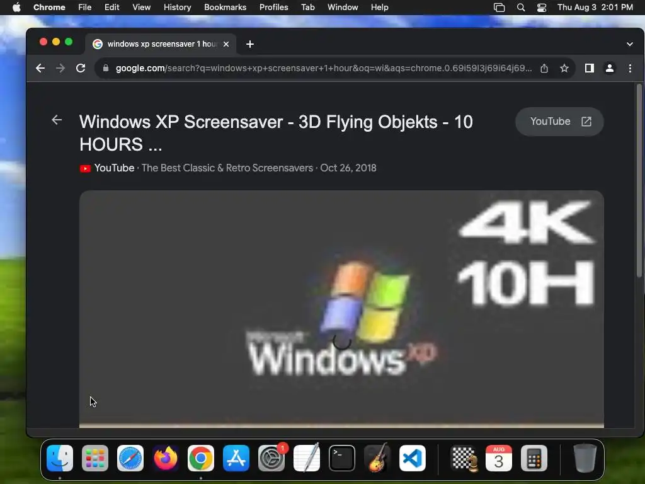Click the Chrome icon in the Dock

click(x=201, y=458)
